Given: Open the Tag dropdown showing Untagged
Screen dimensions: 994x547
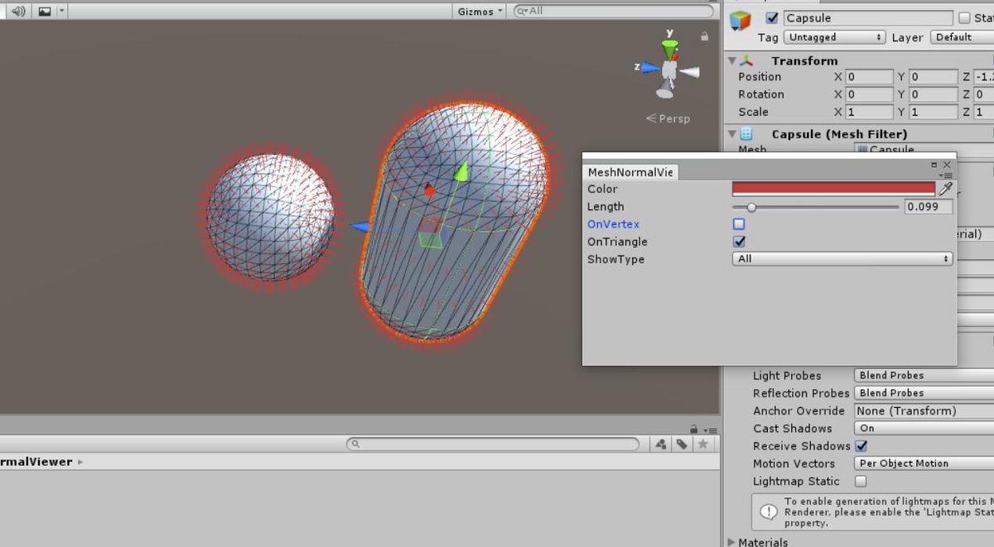Looking at the screenshot, I should tap(835, 37).
